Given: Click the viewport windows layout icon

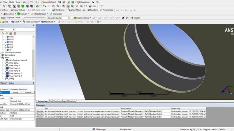Looking at the screenshot, I should [101, 6].
